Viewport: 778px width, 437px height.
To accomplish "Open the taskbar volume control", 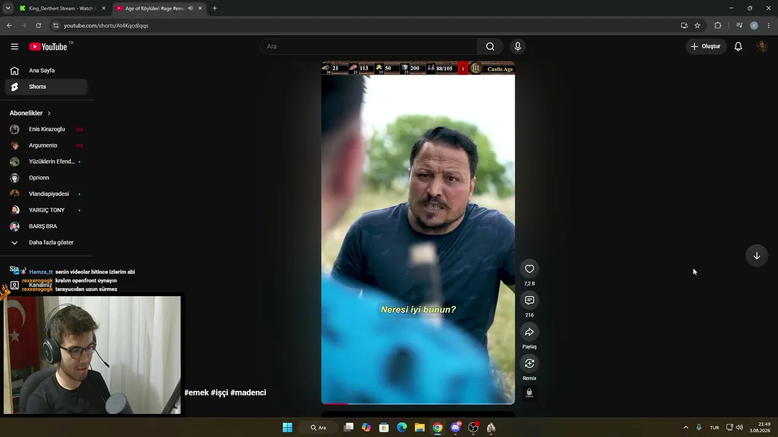I will point(739,428).
